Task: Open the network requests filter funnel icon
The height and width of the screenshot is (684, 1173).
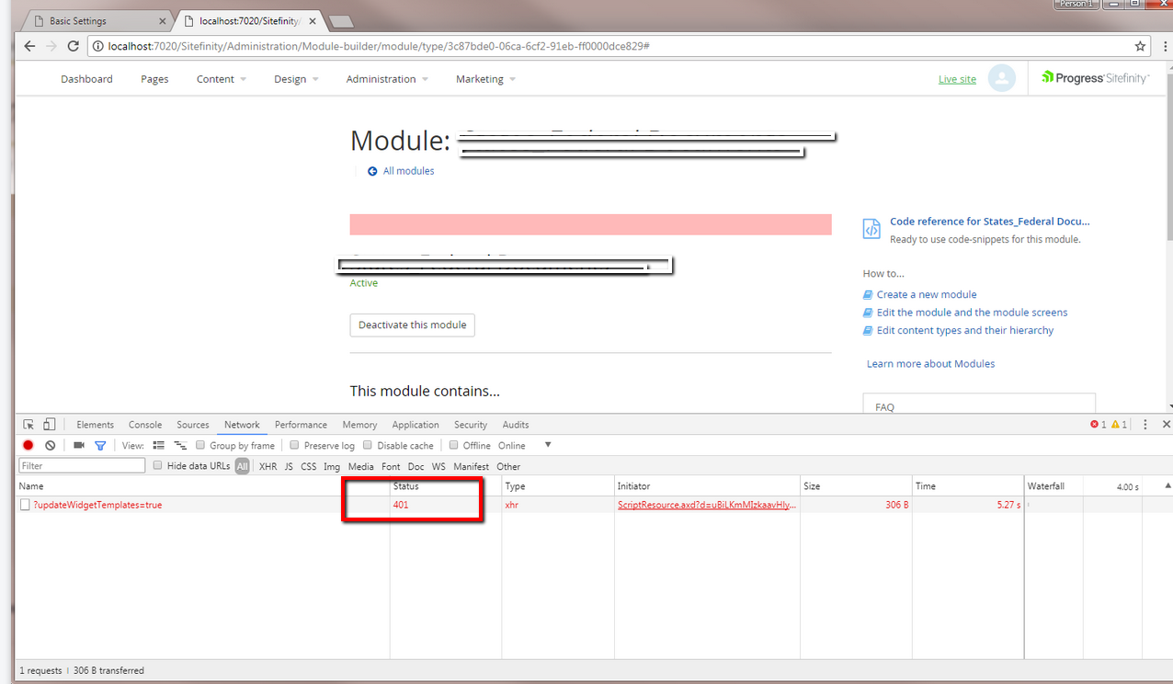Action: (100, 445)
